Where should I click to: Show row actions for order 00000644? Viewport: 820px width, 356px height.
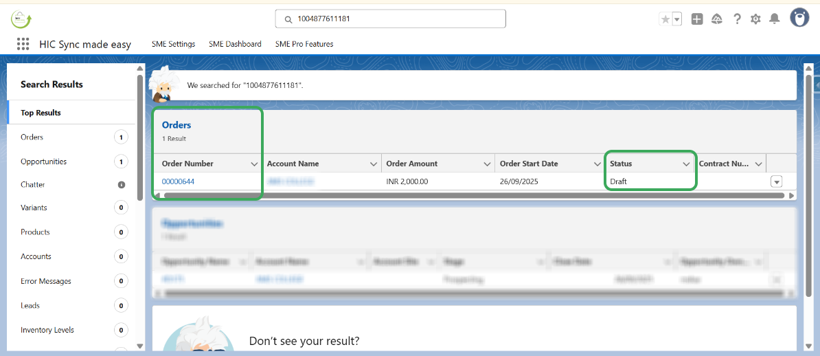(777, 181)
